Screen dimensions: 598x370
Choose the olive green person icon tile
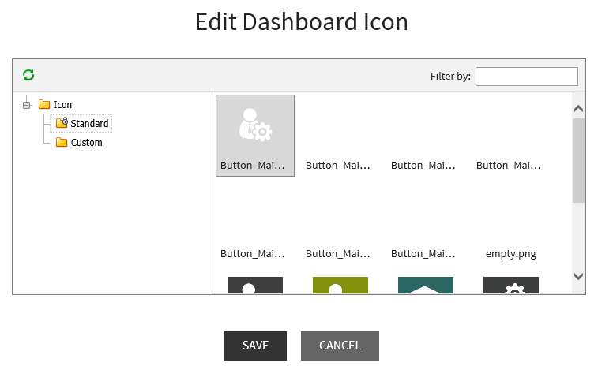click(340, 285)
